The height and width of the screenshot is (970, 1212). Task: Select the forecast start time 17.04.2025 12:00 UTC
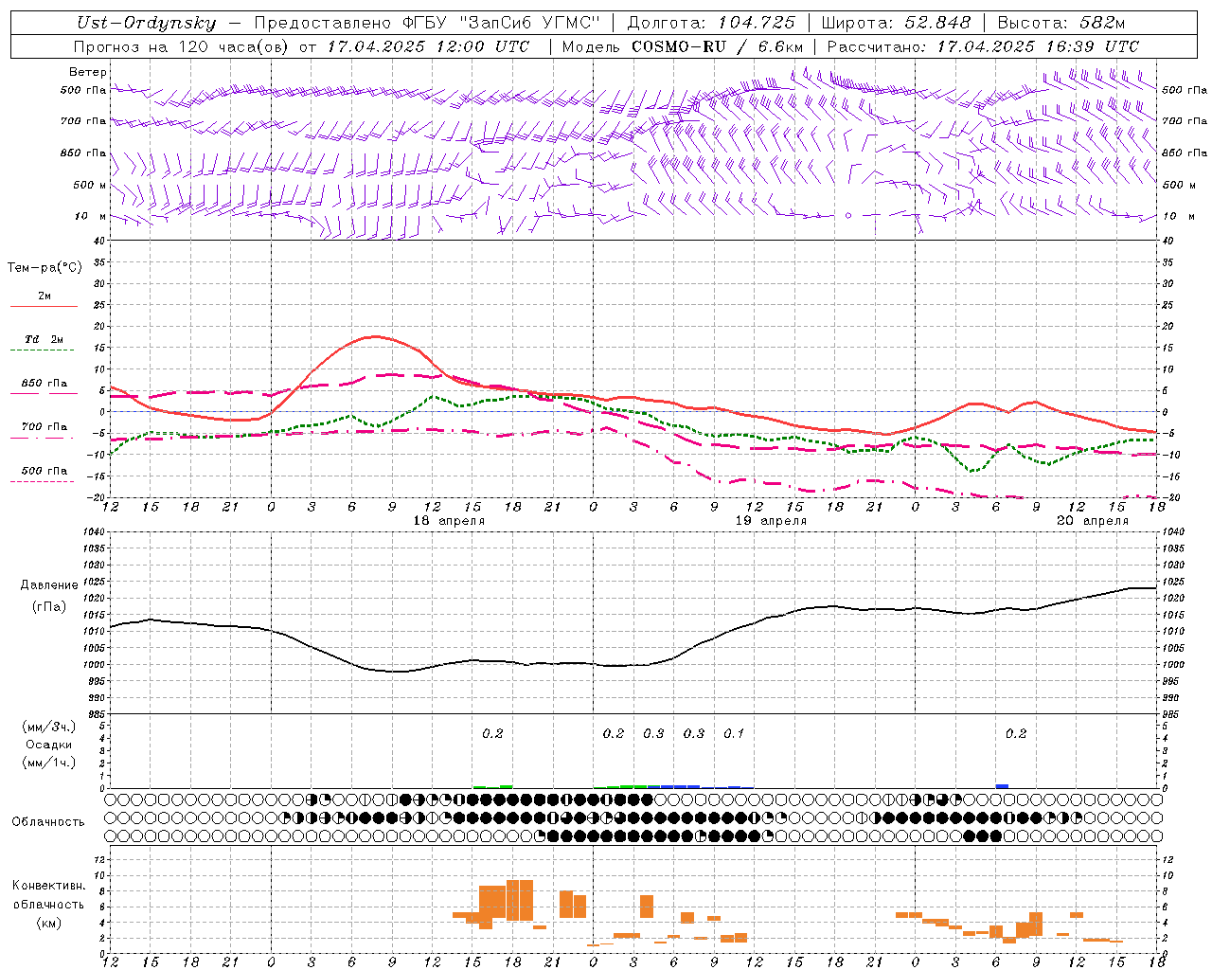tap(428, 46)
